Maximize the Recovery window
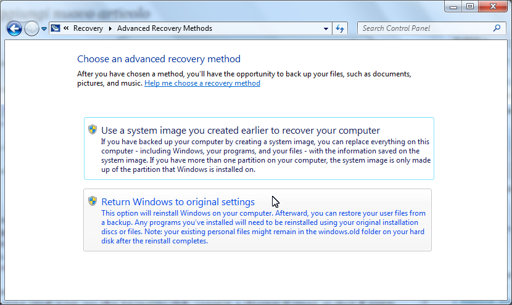Screen dimensions: 512x305 (470, 7)
